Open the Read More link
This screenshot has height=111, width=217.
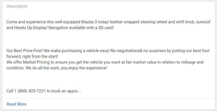(x=17, y=104)
